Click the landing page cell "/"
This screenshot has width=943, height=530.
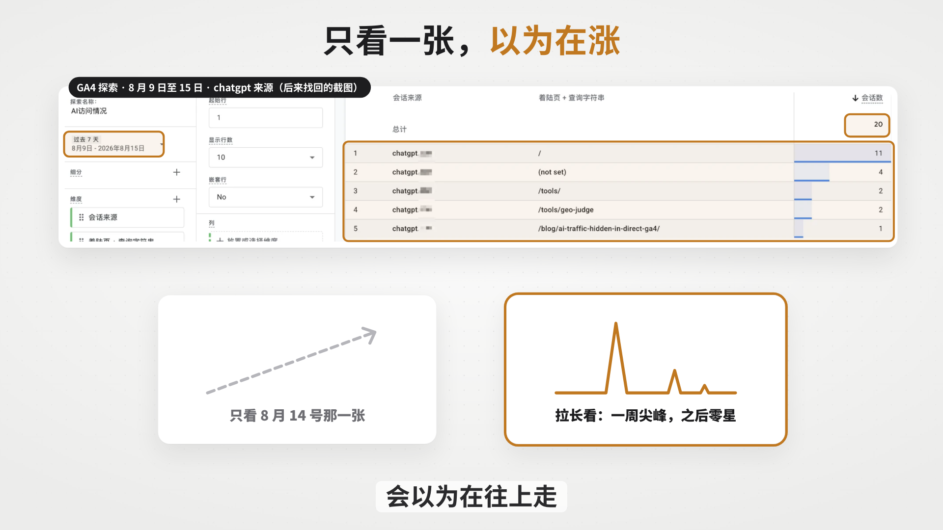[539, 153]
